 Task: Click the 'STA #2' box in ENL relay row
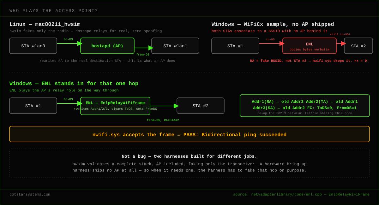(x=201, y=106)
